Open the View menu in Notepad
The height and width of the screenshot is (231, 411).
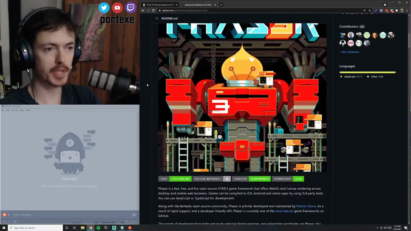coord(22,110)
